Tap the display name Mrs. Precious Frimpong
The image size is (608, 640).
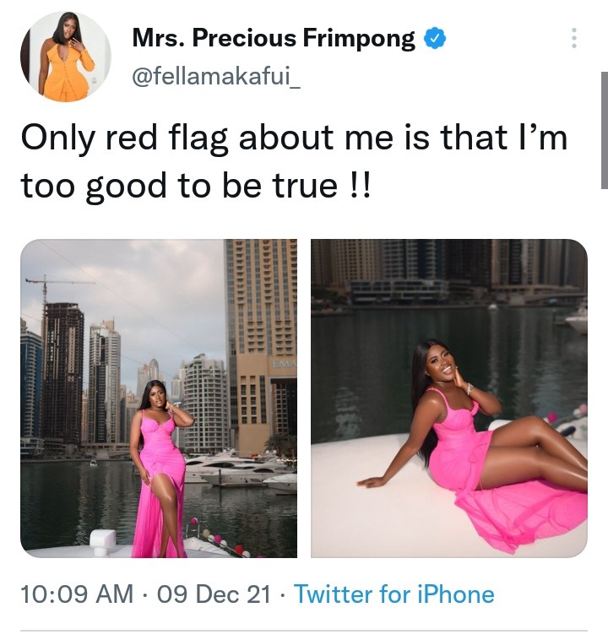[274, 38]
